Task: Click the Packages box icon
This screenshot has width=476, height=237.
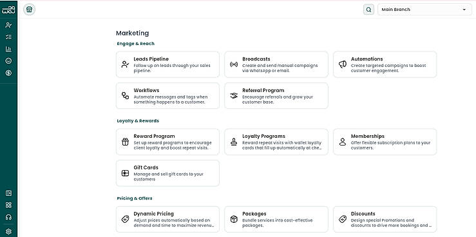Action: pos(234,219)
